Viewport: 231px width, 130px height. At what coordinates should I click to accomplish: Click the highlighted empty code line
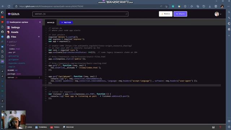[131, 85]
